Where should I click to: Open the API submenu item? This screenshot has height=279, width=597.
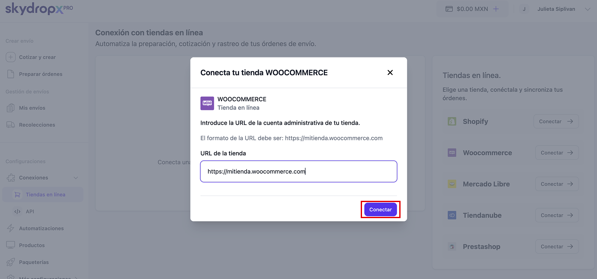click(30, 211)
